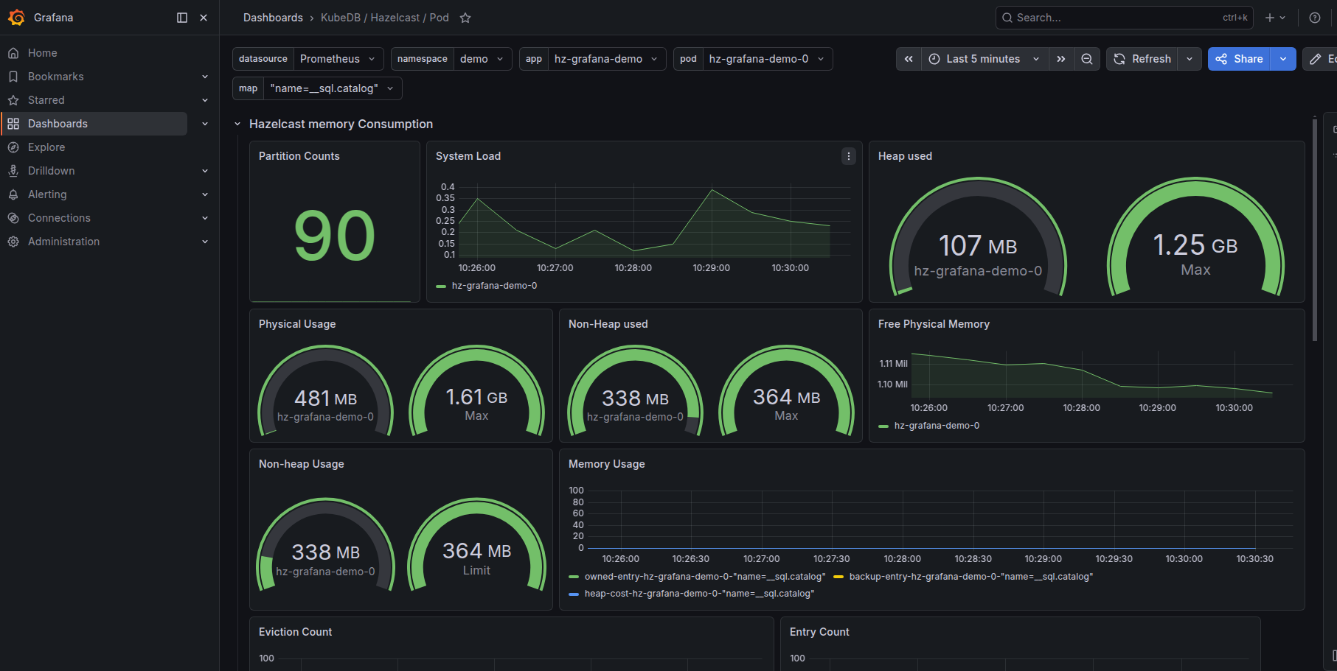
Task: Click the Grafana logo icon
Action: point(16,18)
